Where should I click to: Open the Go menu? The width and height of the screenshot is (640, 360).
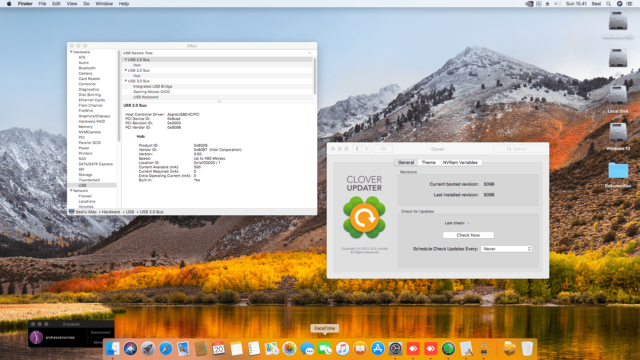[86, 4]
